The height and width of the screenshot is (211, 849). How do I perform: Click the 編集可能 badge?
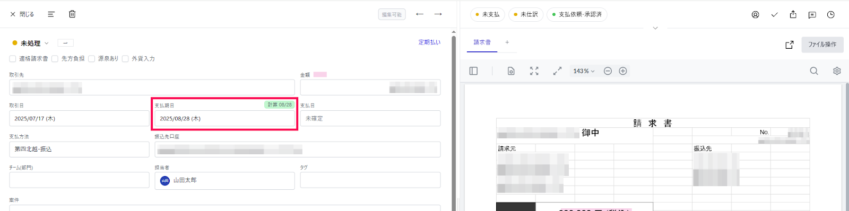392,14
